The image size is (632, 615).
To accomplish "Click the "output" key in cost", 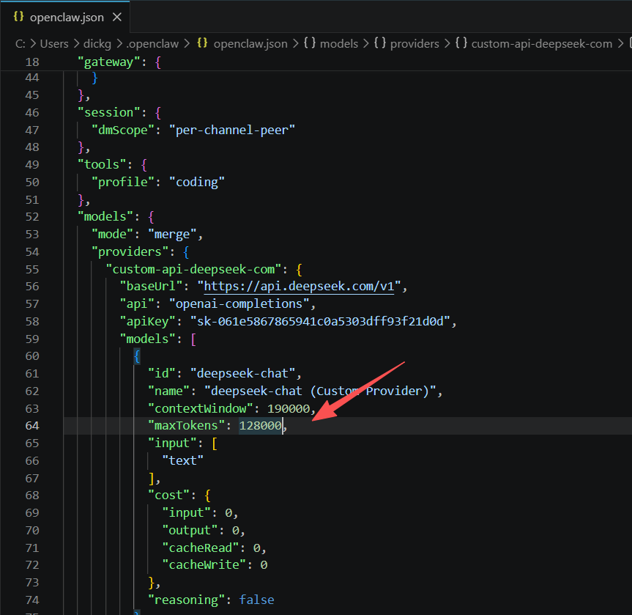I will [190, 530].
